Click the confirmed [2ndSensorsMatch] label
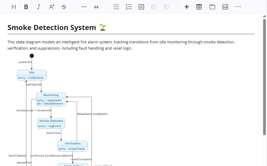Image resolution: width=267 pixels, height=166 pixels. pyautogui.click(x=51, y=156)
